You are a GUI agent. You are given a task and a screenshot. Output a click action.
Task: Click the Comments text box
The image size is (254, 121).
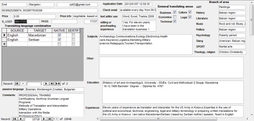coord(51,105)
